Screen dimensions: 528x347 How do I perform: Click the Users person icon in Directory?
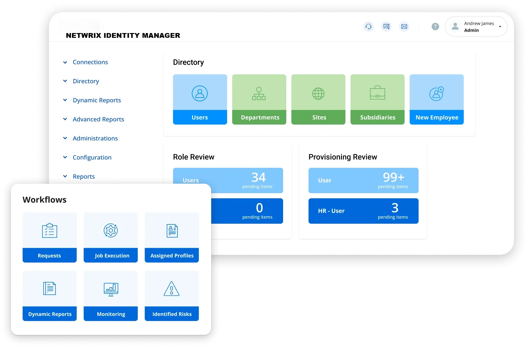[x=200, y=93]
